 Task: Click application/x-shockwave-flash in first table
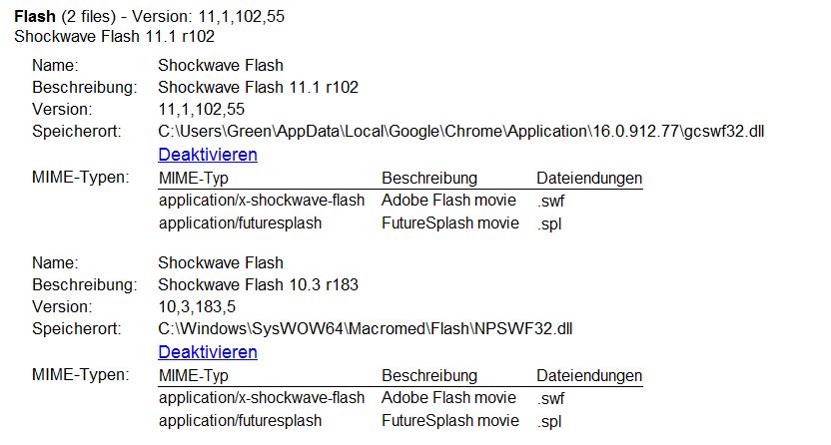pyautogui.click(x=262, y=201)
